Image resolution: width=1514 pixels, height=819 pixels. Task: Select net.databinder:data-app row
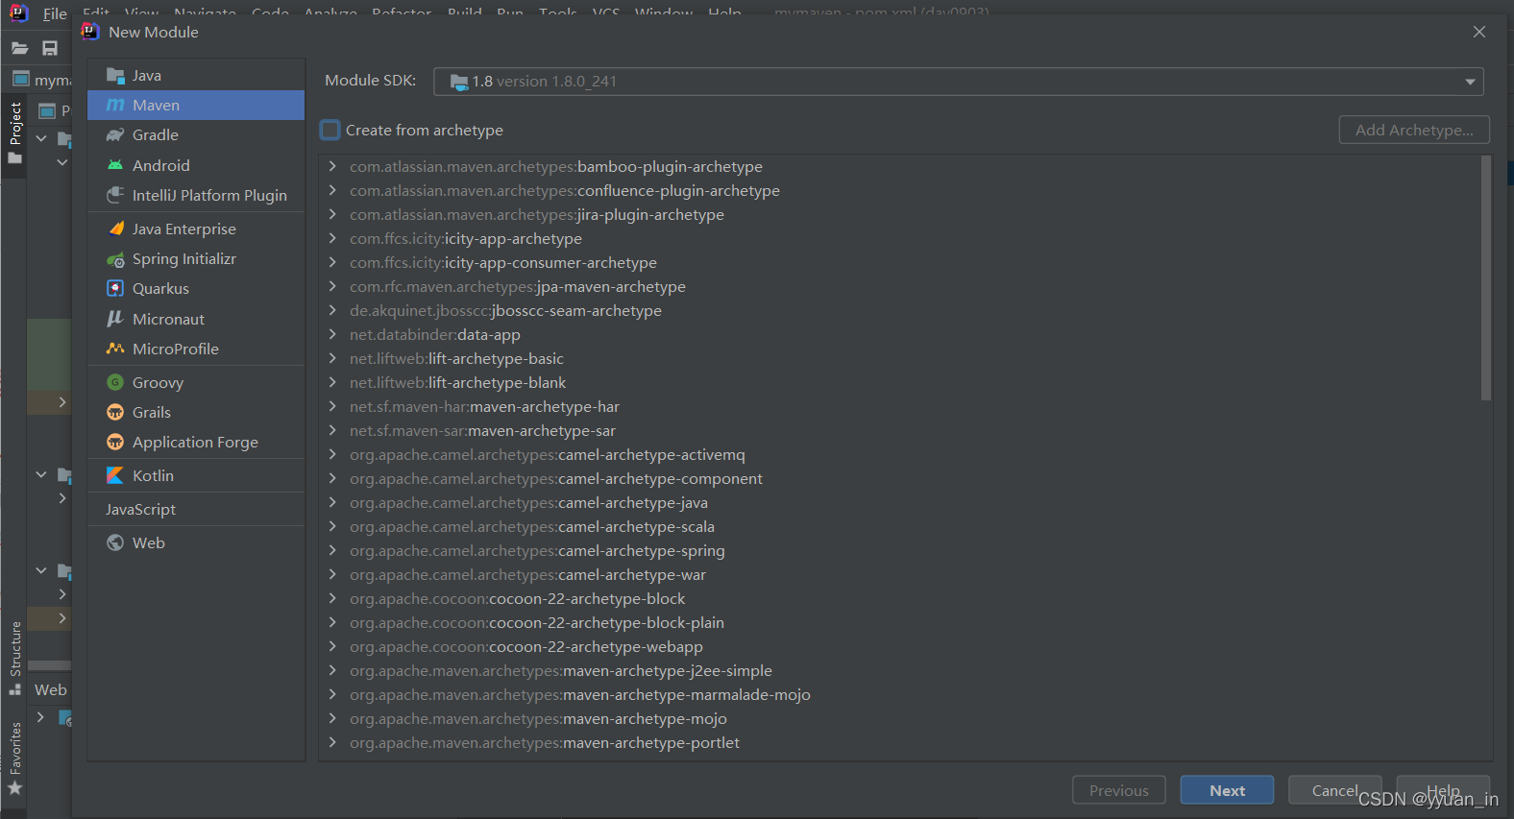click(x=901, y=334)
